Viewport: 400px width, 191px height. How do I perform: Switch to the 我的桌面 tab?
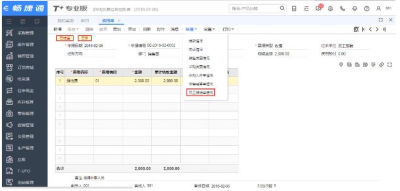coord(65,20)
